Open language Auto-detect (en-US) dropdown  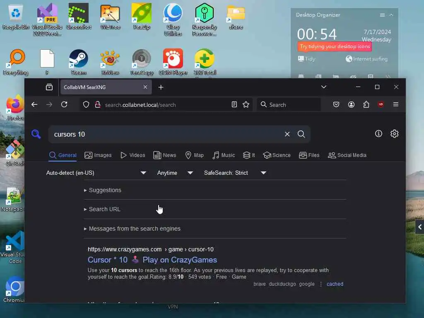tap(96, 173)
